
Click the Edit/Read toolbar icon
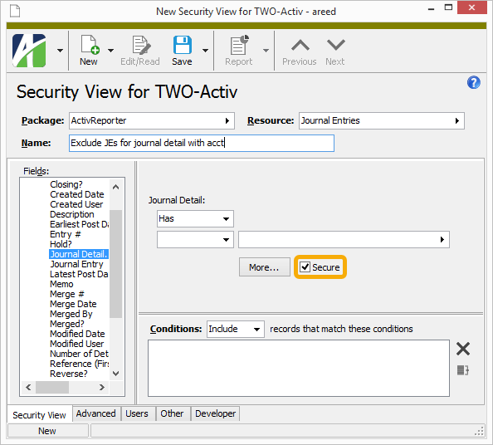[x=140, y=45]
